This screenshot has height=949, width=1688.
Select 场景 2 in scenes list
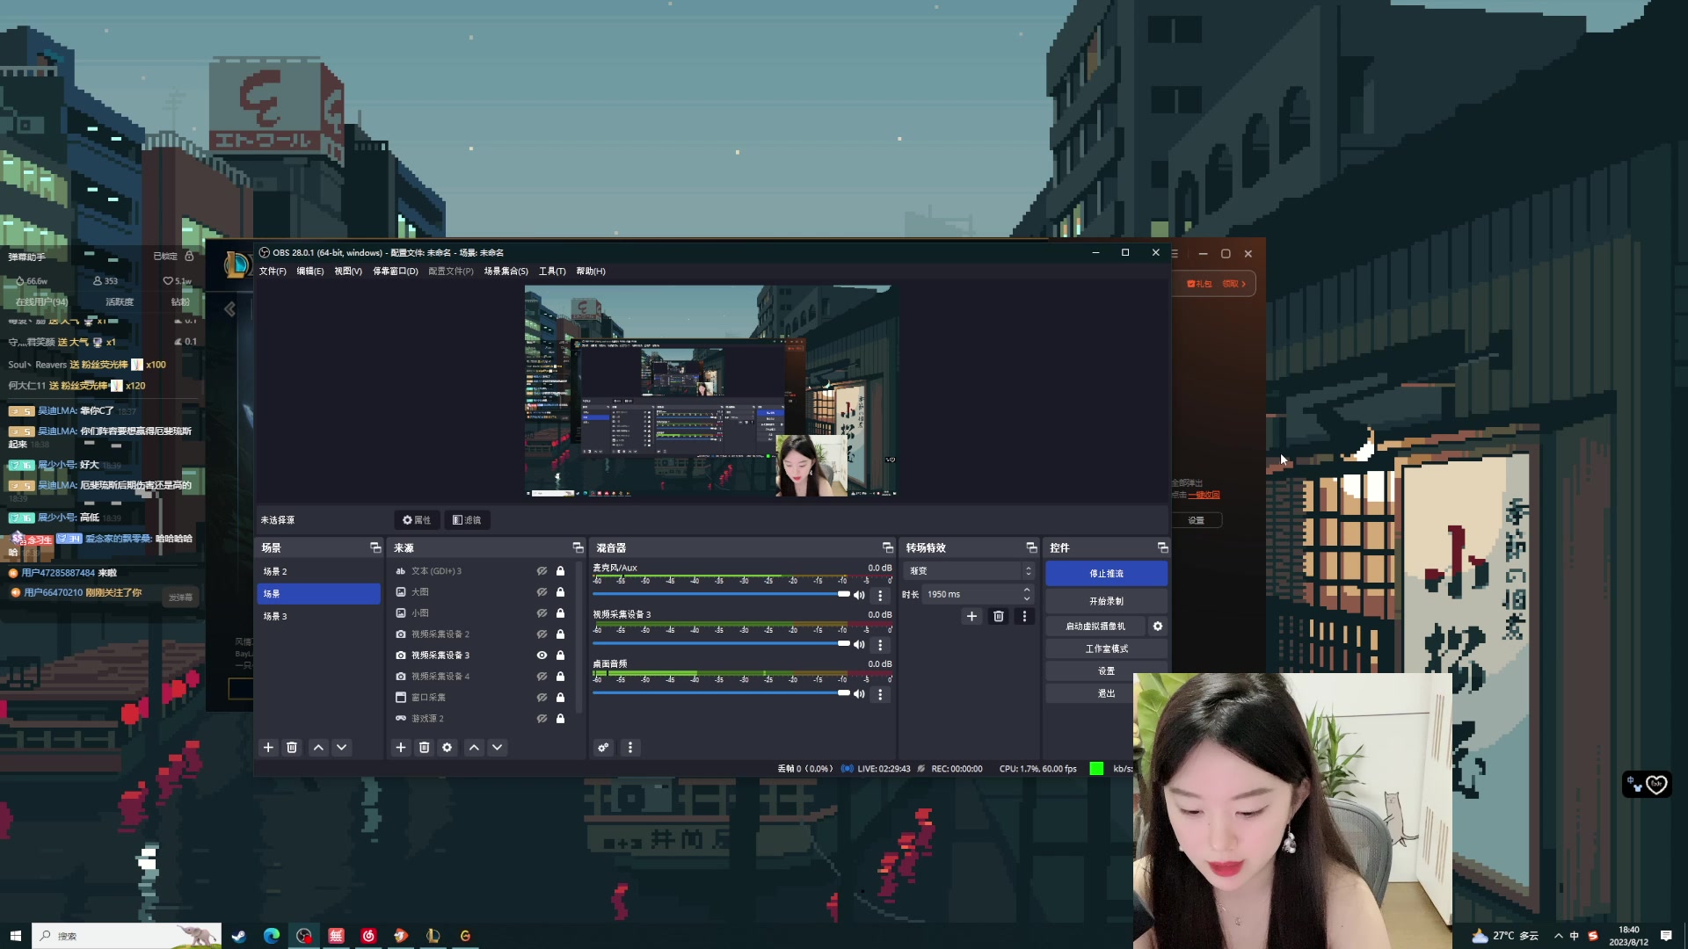pos(318,572)
